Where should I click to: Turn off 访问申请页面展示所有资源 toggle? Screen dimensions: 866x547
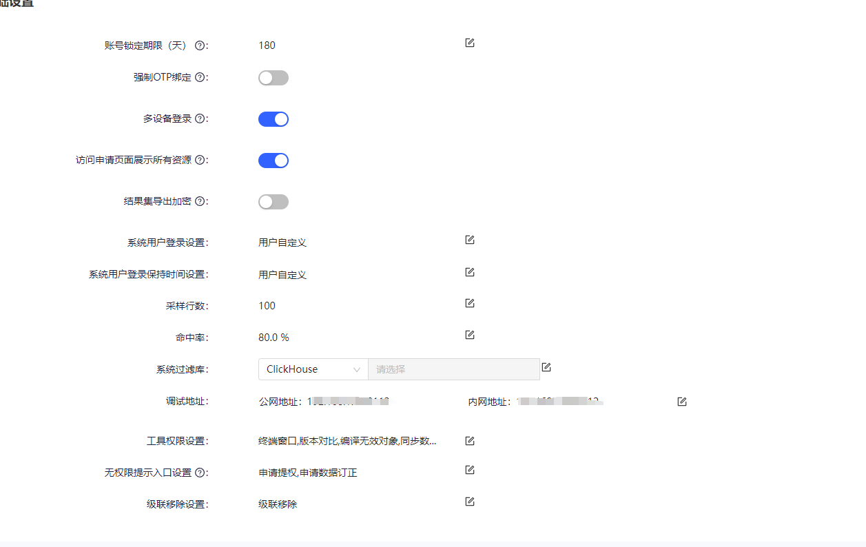coord(274,161)
